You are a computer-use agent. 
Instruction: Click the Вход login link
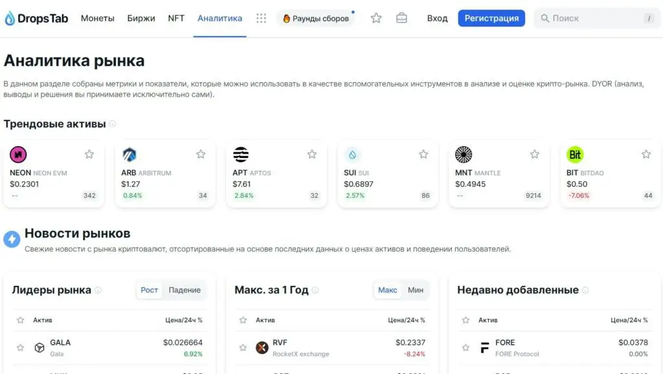437,18
